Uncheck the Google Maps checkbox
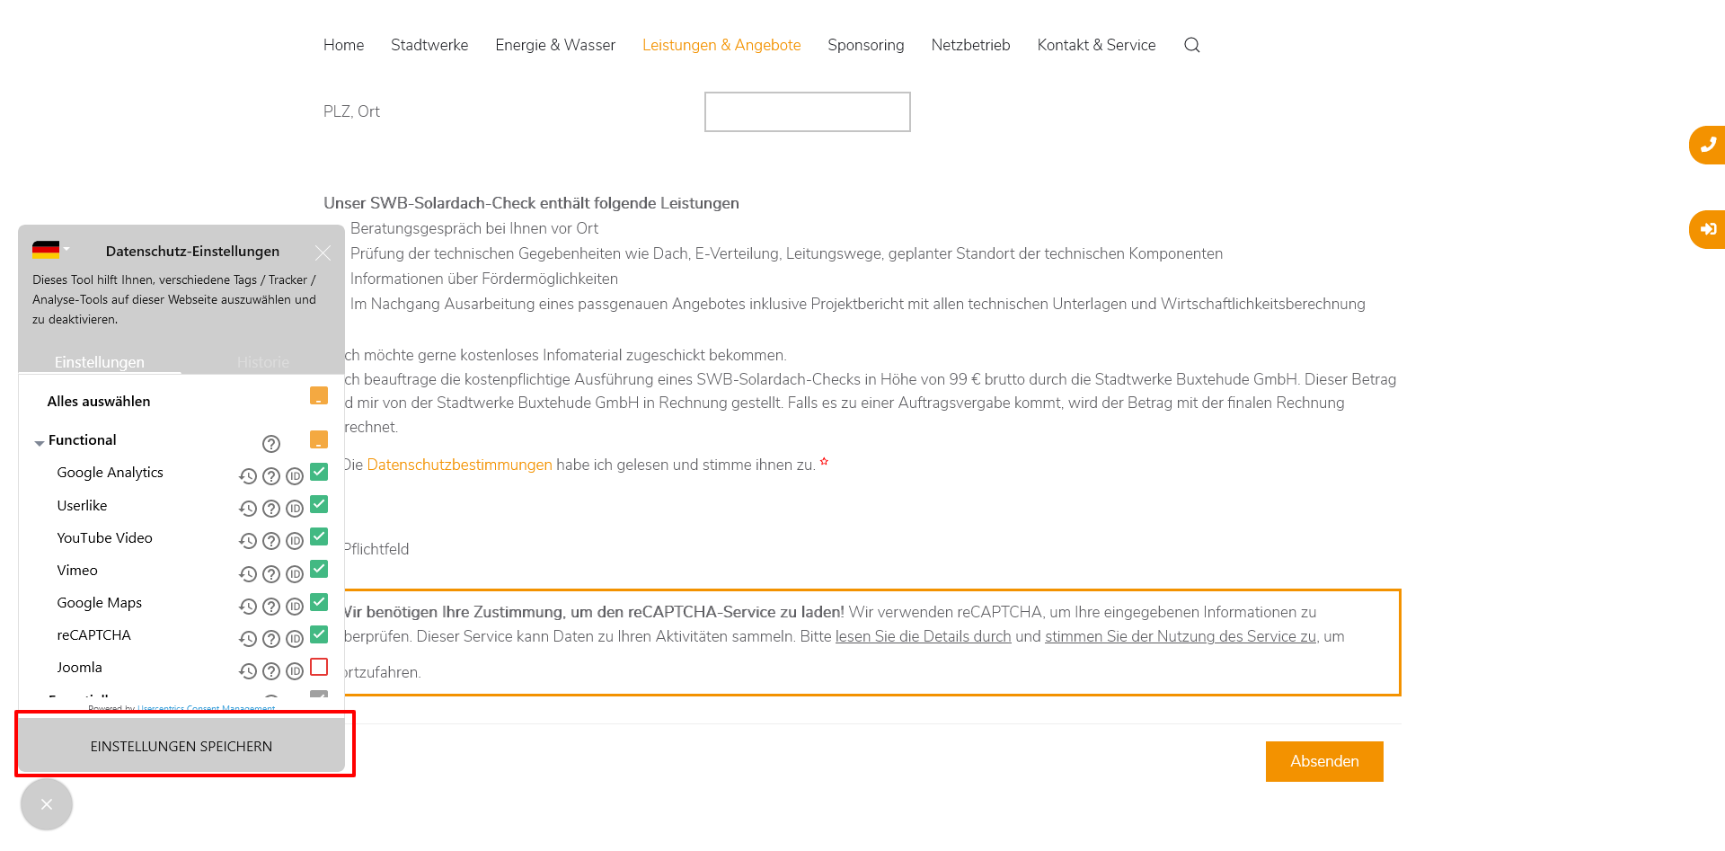Image resolution: width=1725 pixels, height=851 pixels. tap(319, 602)
